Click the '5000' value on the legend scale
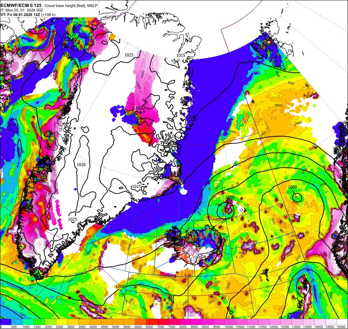This screenshot has height=329, width=348. pyautogui.click(x=116, y=327)
